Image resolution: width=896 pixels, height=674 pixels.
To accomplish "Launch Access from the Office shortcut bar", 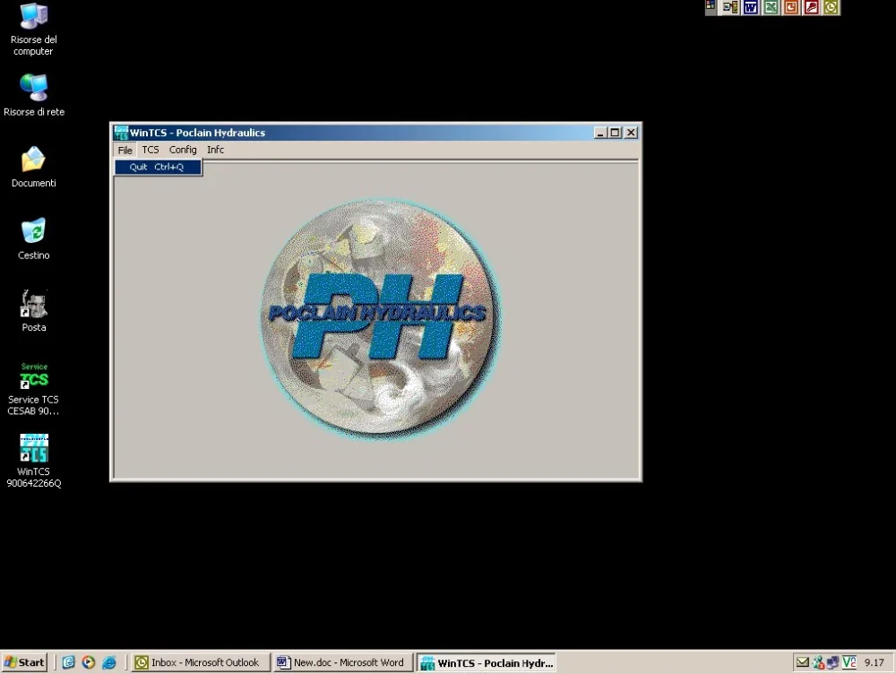I will 811,8.
